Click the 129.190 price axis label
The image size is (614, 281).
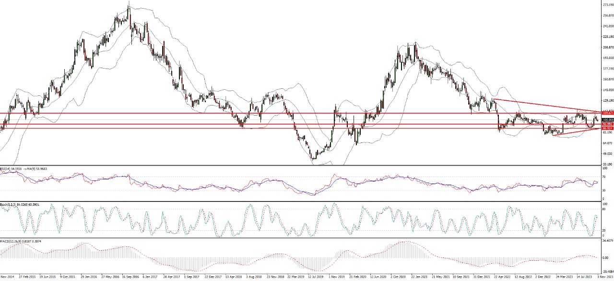coord(607,101)
